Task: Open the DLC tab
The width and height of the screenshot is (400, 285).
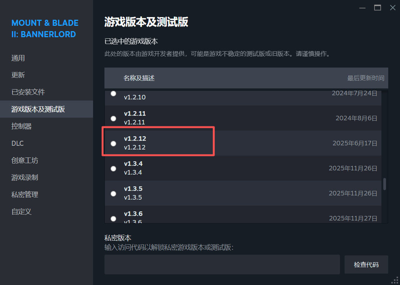Action: click(17, 143)
